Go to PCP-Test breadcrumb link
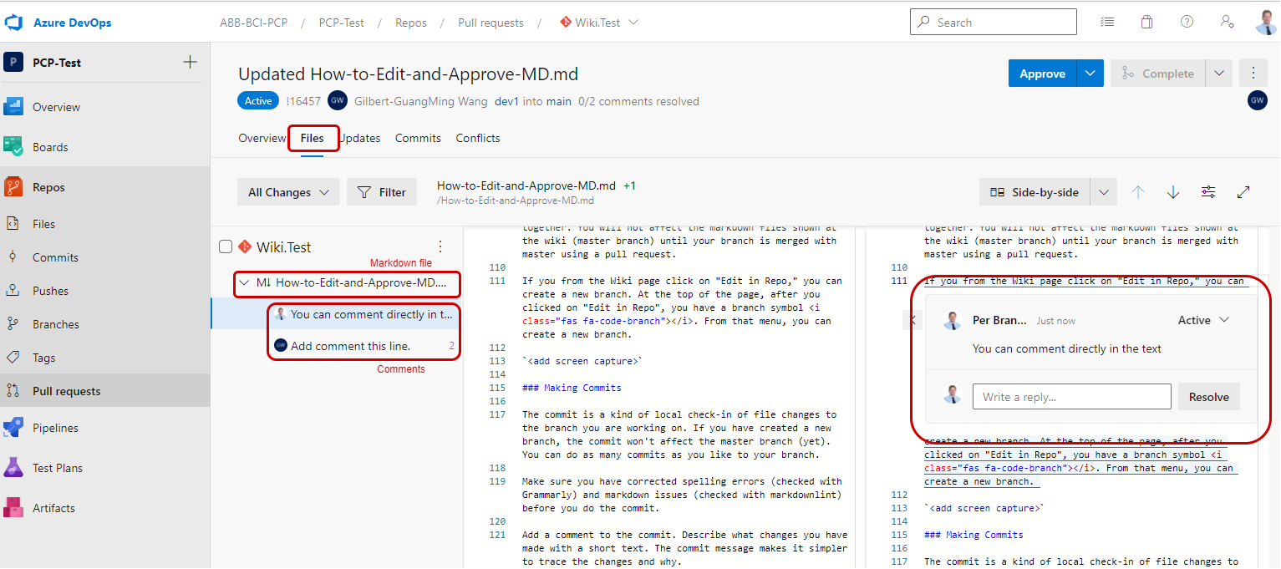 click(342, 23)
